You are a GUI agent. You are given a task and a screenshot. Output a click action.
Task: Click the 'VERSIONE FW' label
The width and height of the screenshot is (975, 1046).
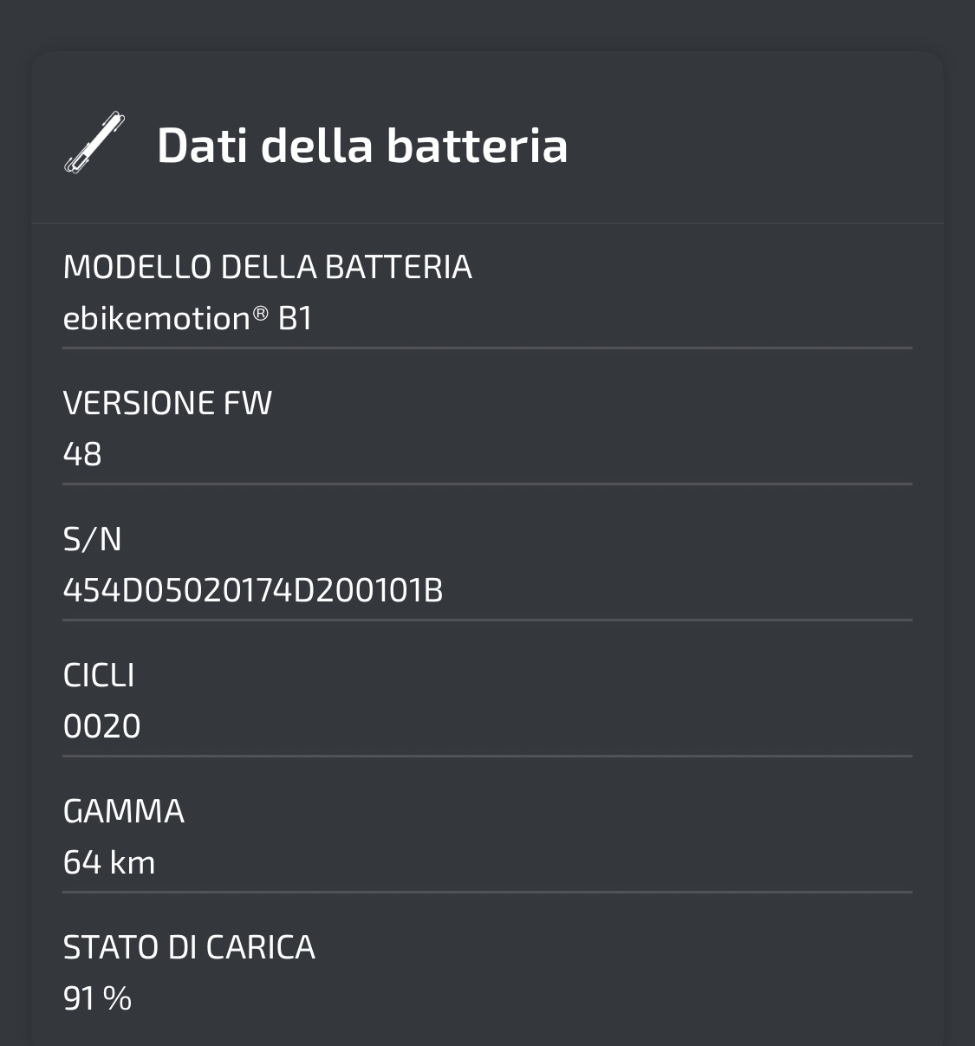pyautogui.click(x=167, y=403)
